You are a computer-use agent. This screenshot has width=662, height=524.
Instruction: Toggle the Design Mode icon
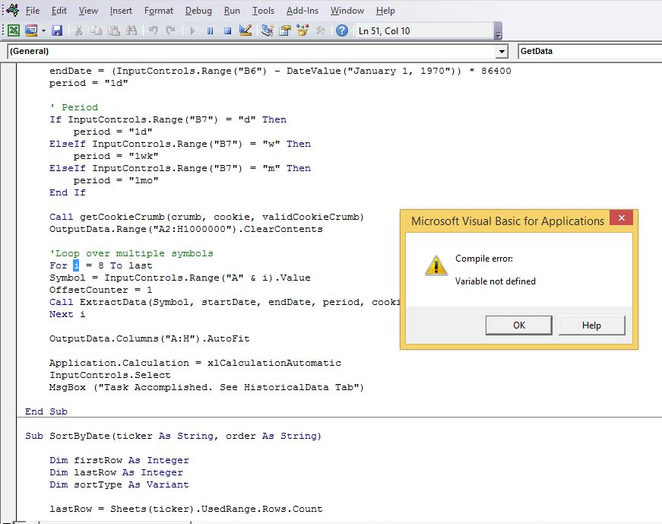click(x=245, y=30)
